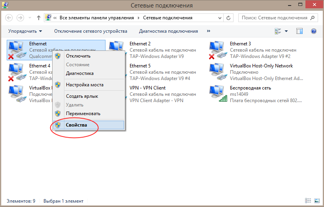
Task: Click Подключено status under VirtualBox Host-Only Network
Action: tap(244, 72)
